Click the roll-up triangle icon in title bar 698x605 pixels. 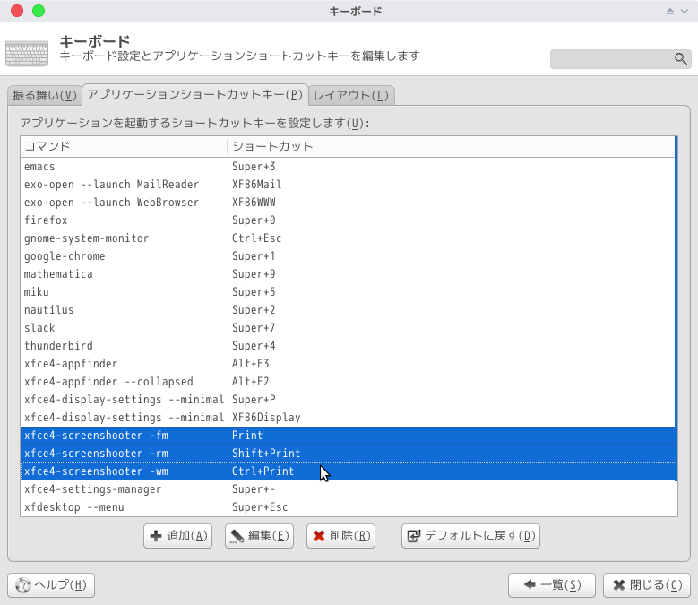click(670, 11)
